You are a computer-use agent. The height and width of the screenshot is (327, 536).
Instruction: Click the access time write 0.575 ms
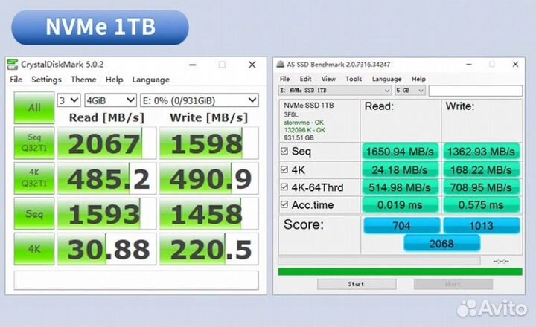pyautogui.click(x=482, y=205)
